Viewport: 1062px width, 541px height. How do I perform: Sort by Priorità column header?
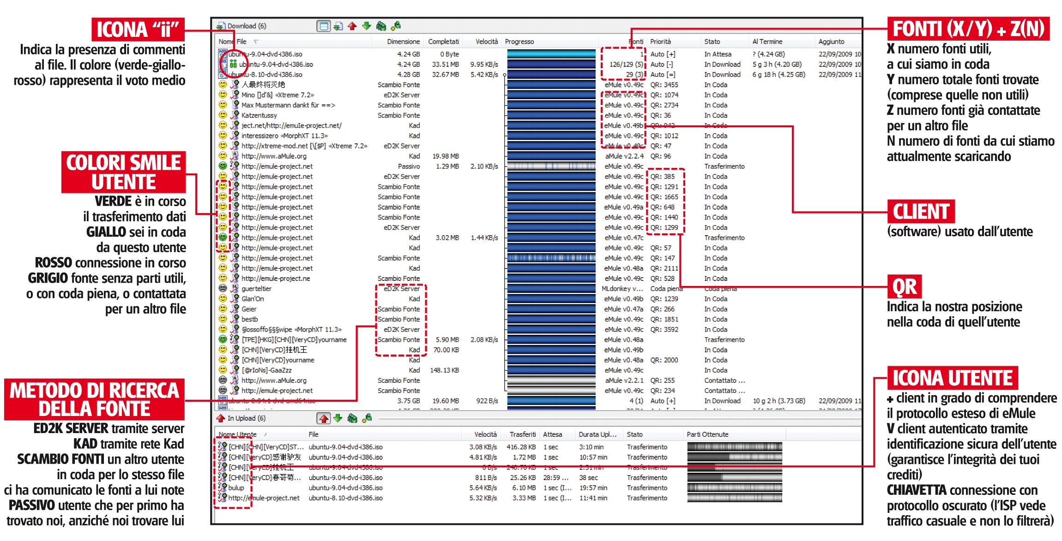[660, 42]
